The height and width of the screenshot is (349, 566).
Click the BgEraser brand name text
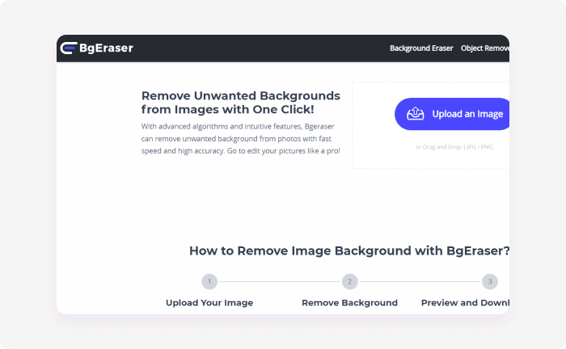[106, 48]
